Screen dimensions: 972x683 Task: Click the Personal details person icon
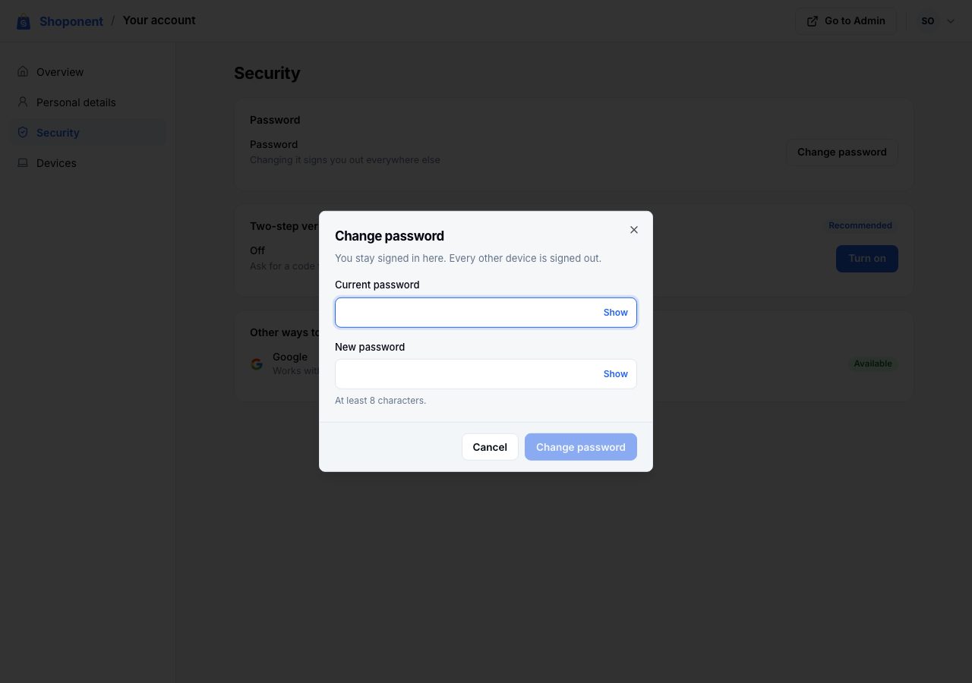click(23, 102)
